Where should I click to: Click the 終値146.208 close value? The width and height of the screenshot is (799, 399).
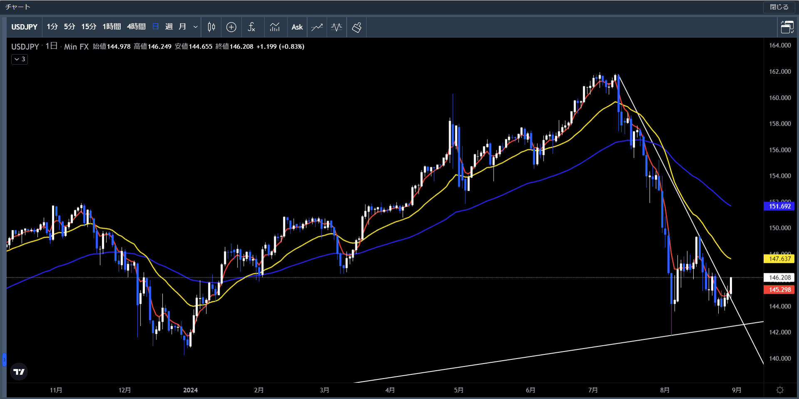point(234,47)
